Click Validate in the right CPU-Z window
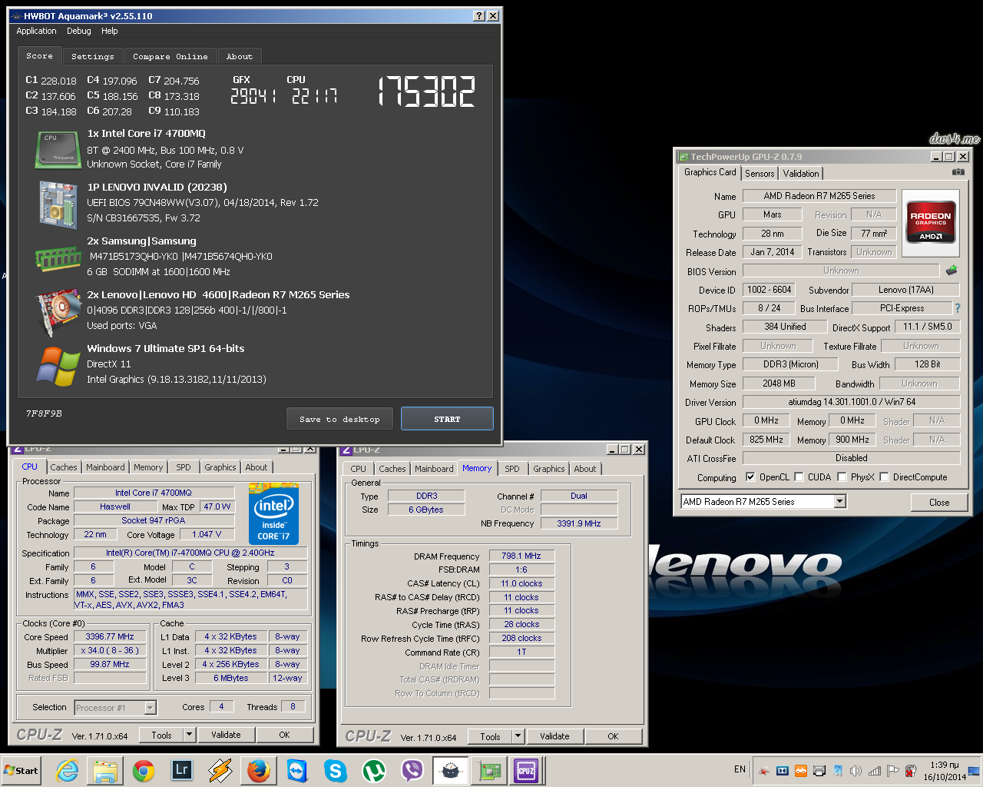Image resolution: width=983 pixels, height=787 pixels. 554,736
